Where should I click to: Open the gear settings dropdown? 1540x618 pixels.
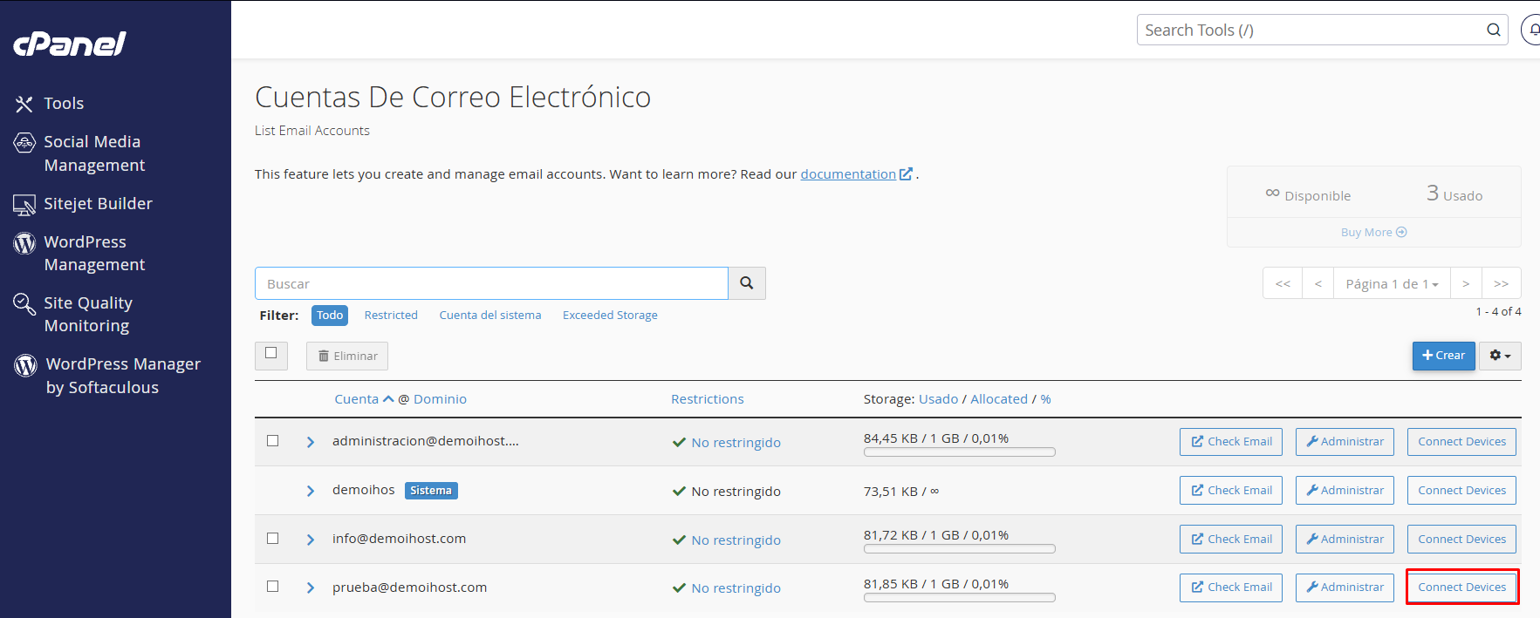[x=1500, y=356]
